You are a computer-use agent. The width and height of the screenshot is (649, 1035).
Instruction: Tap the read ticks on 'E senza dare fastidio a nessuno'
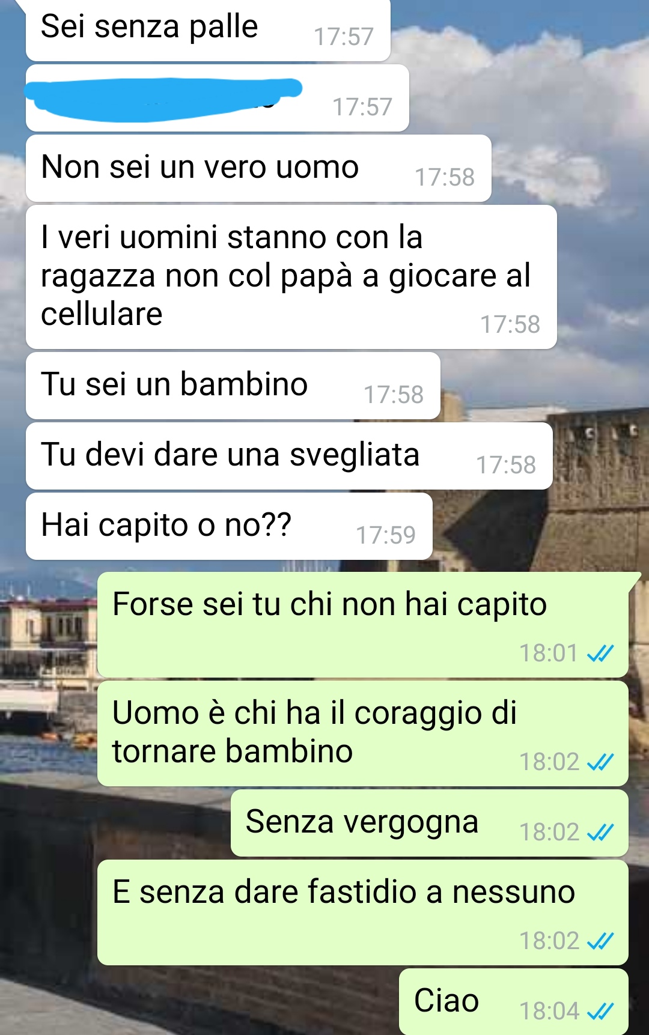600,941
